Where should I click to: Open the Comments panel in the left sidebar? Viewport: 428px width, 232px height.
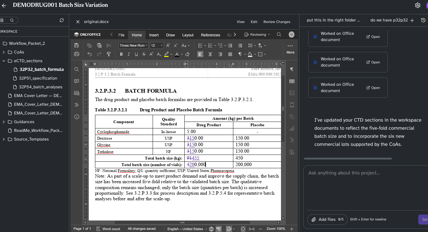76,81
